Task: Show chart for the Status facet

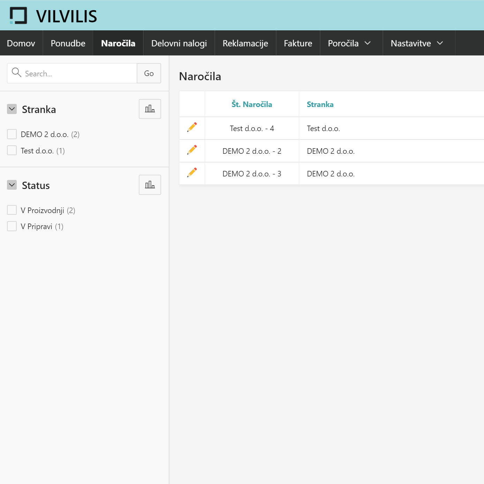Action: coord(150,185)
